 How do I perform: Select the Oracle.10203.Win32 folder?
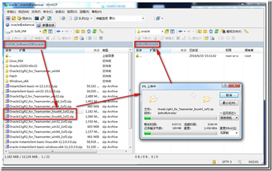tap(23, 66)
